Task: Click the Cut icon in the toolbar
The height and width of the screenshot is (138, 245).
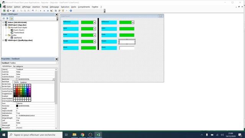Action: [x=18, y=11]
